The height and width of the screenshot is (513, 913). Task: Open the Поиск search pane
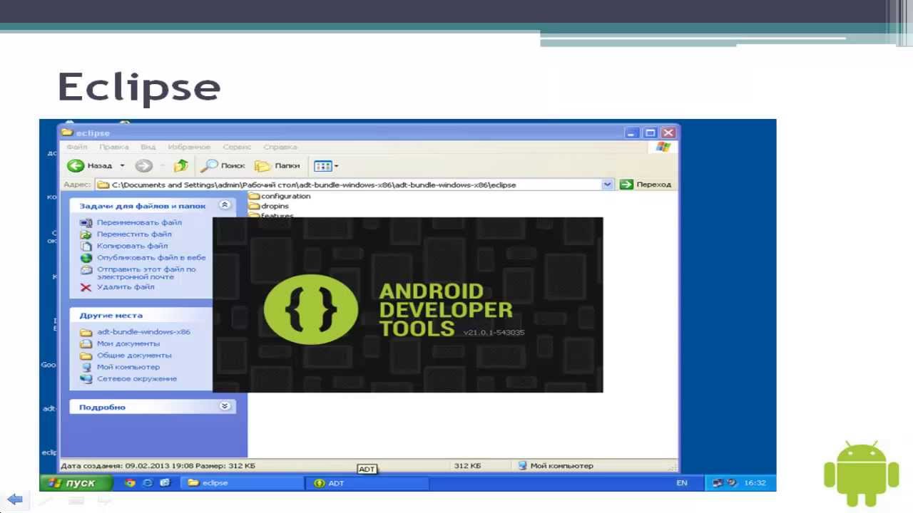223,165
